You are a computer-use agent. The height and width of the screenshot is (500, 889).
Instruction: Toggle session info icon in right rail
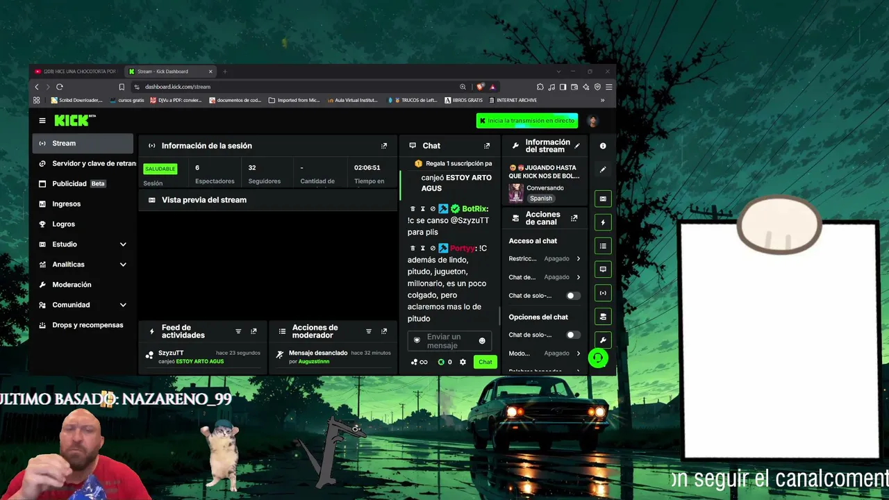[x=603, y=293]
